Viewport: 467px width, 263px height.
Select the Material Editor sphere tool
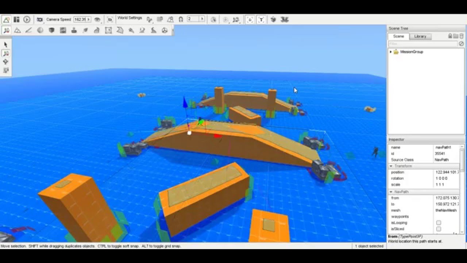pyautogui.click(x=40, y=31)
